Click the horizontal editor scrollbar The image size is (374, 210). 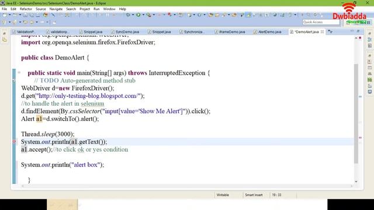(187, 186)
